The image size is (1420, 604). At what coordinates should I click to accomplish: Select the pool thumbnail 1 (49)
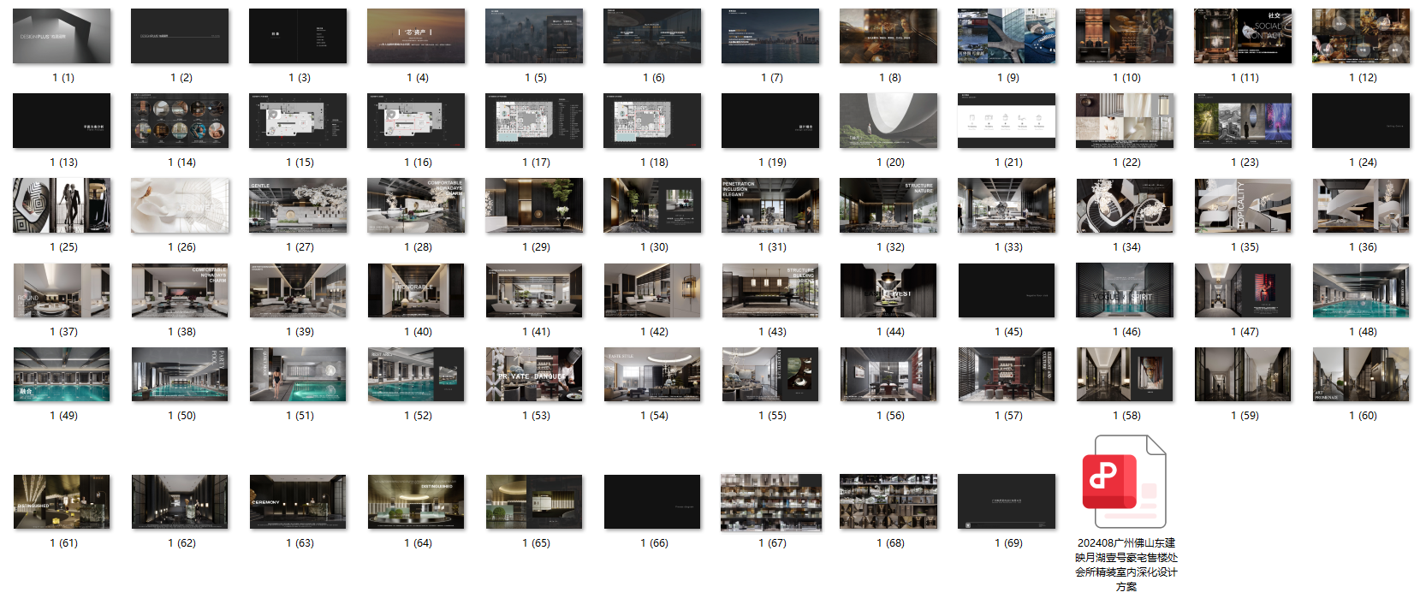click(62, 374)
